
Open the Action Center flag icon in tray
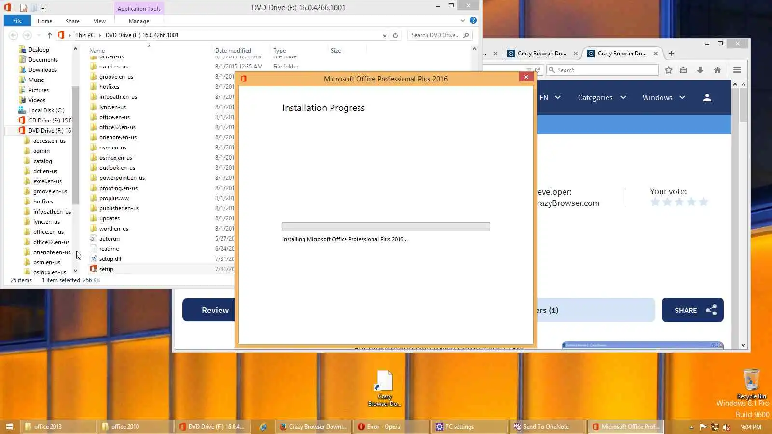pos(703,427)
